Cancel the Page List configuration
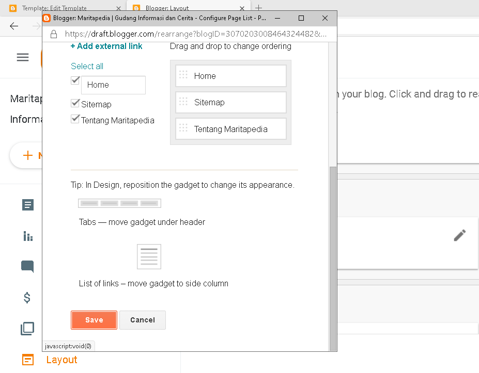 (x=142, y=320)
